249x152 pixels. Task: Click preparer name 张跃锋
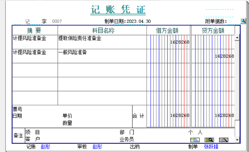[x=211, y=147]
